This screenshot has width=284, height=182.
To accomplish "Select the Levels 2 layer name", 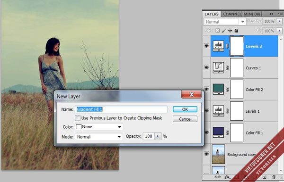I will 254,46.
